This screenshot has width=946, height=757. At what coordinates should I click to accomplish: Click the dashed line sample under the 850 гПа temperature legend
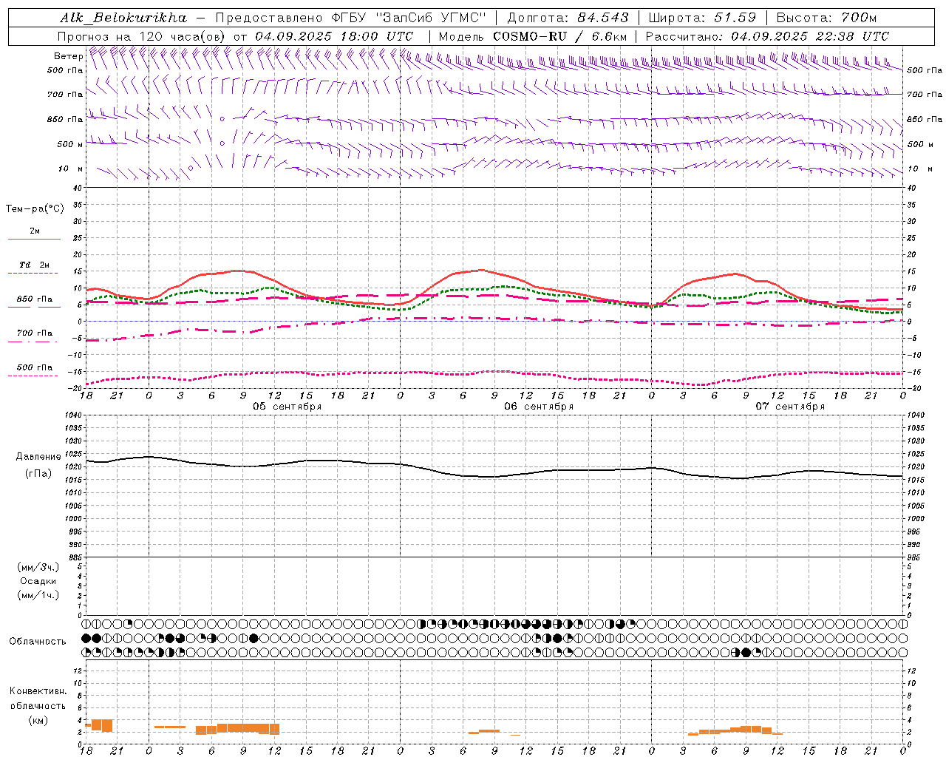(x=34, y=308)
